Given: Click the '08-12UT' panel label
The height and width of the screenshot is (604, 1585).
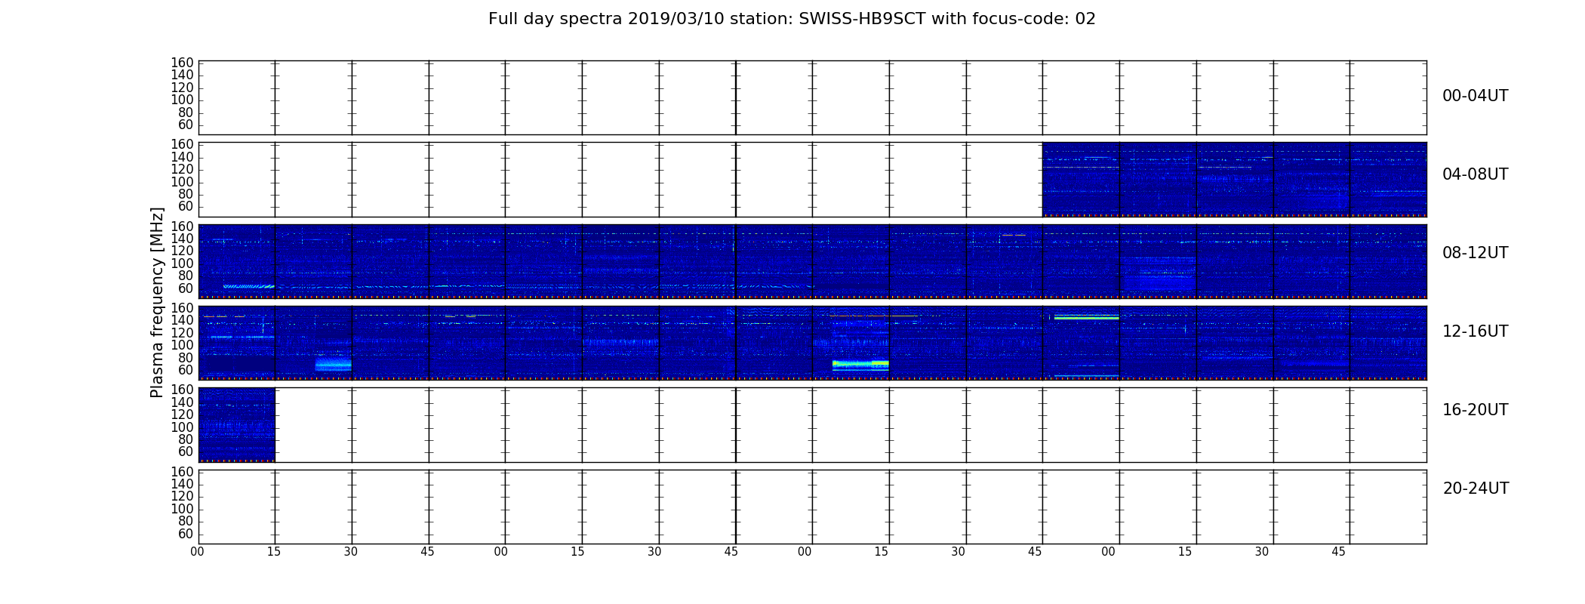Looking at the screenshot, I should [1476, 253].
